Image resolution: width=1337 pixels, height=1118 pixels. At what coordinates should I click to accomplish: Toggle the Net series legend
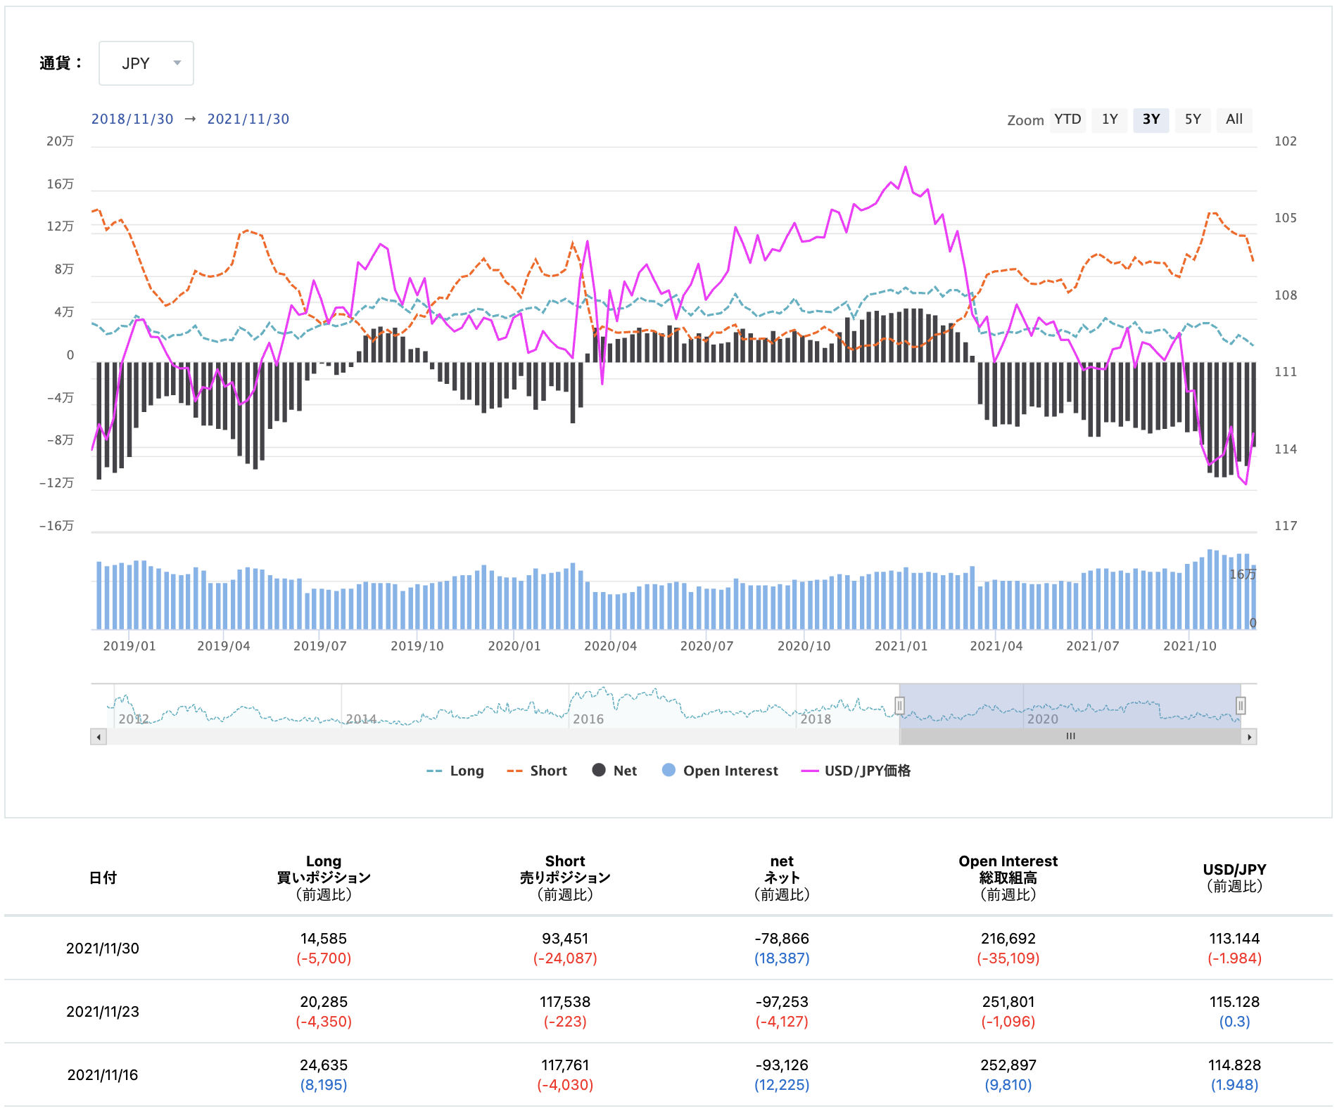(614, 771)
